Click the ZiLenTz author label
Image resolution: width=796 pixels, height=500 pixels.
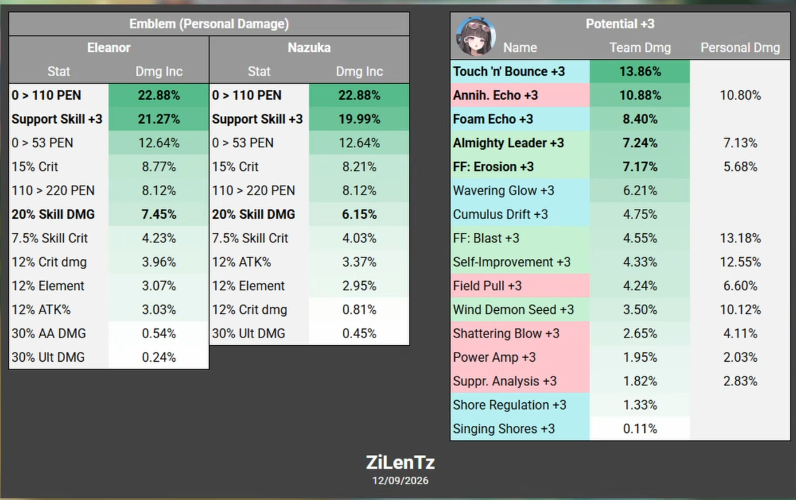[400, 463]
